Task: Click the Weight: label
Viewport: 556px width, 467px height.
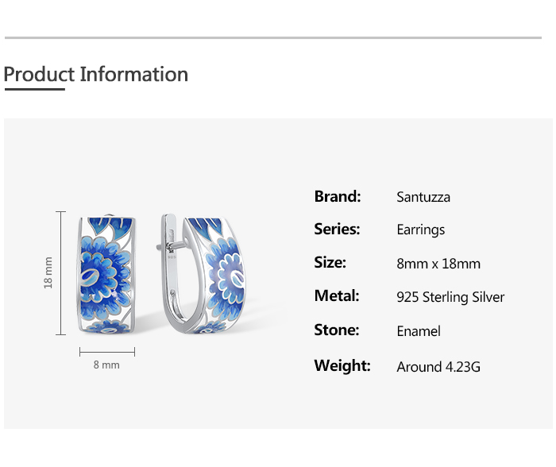Action: [342, 366]
